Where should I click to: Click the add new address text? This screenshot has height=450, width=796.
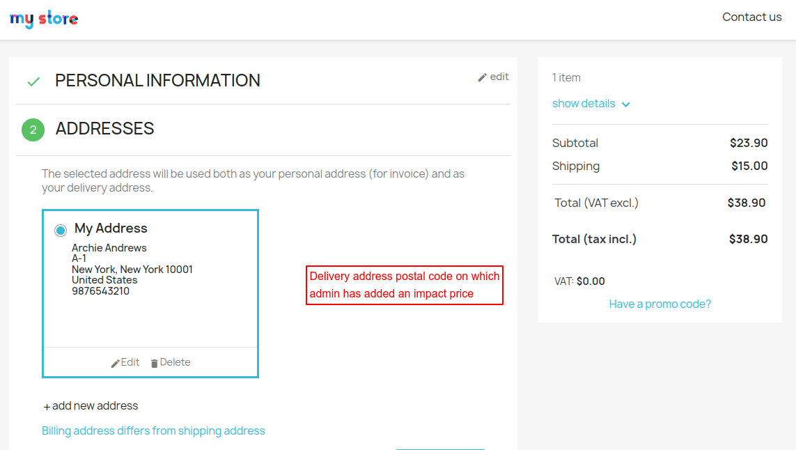pyautogui.click(x=95, y=405)
